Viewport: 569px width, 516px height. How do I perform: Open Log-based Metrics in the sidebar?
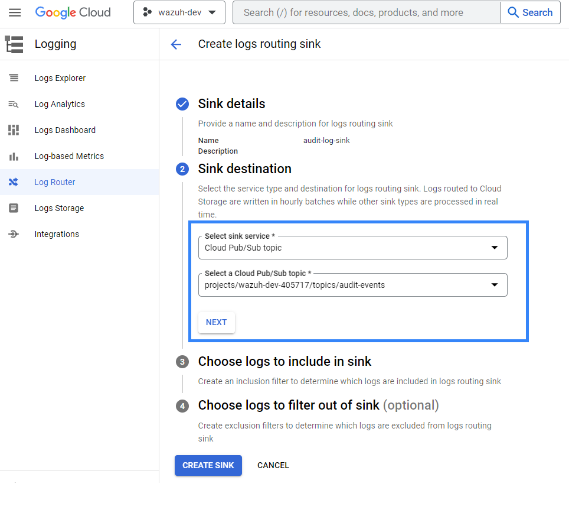click(x=69, y=156)
